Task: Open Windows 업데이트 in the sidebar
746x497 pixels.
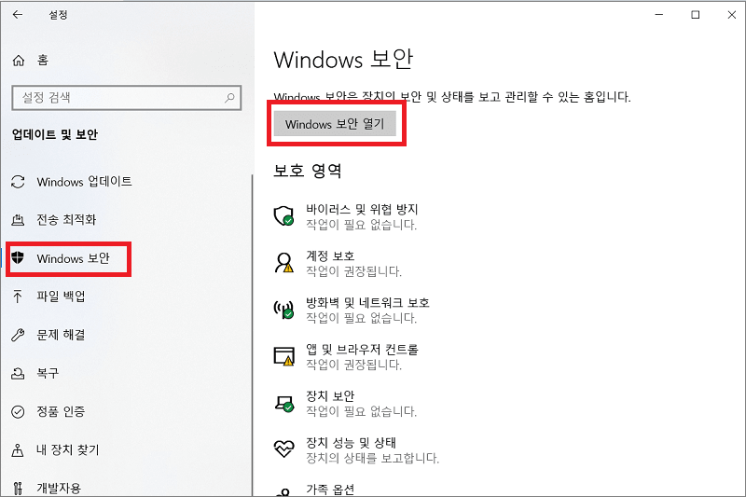Action: (84, 182)
